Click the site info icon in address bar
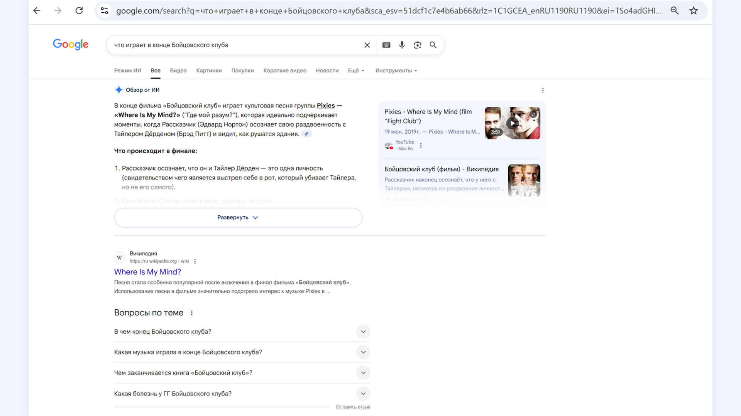 [104, 11]
